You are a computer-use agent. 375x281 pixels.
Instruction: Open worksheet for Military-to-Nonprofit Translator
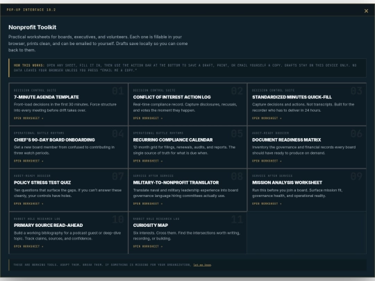point(148,203)
